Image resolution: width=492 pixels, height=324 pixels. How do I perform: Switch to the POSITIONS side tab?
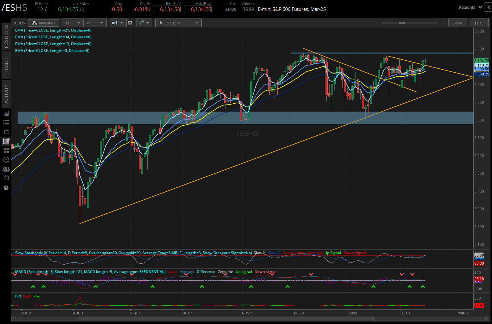click(x=6, y=36)
